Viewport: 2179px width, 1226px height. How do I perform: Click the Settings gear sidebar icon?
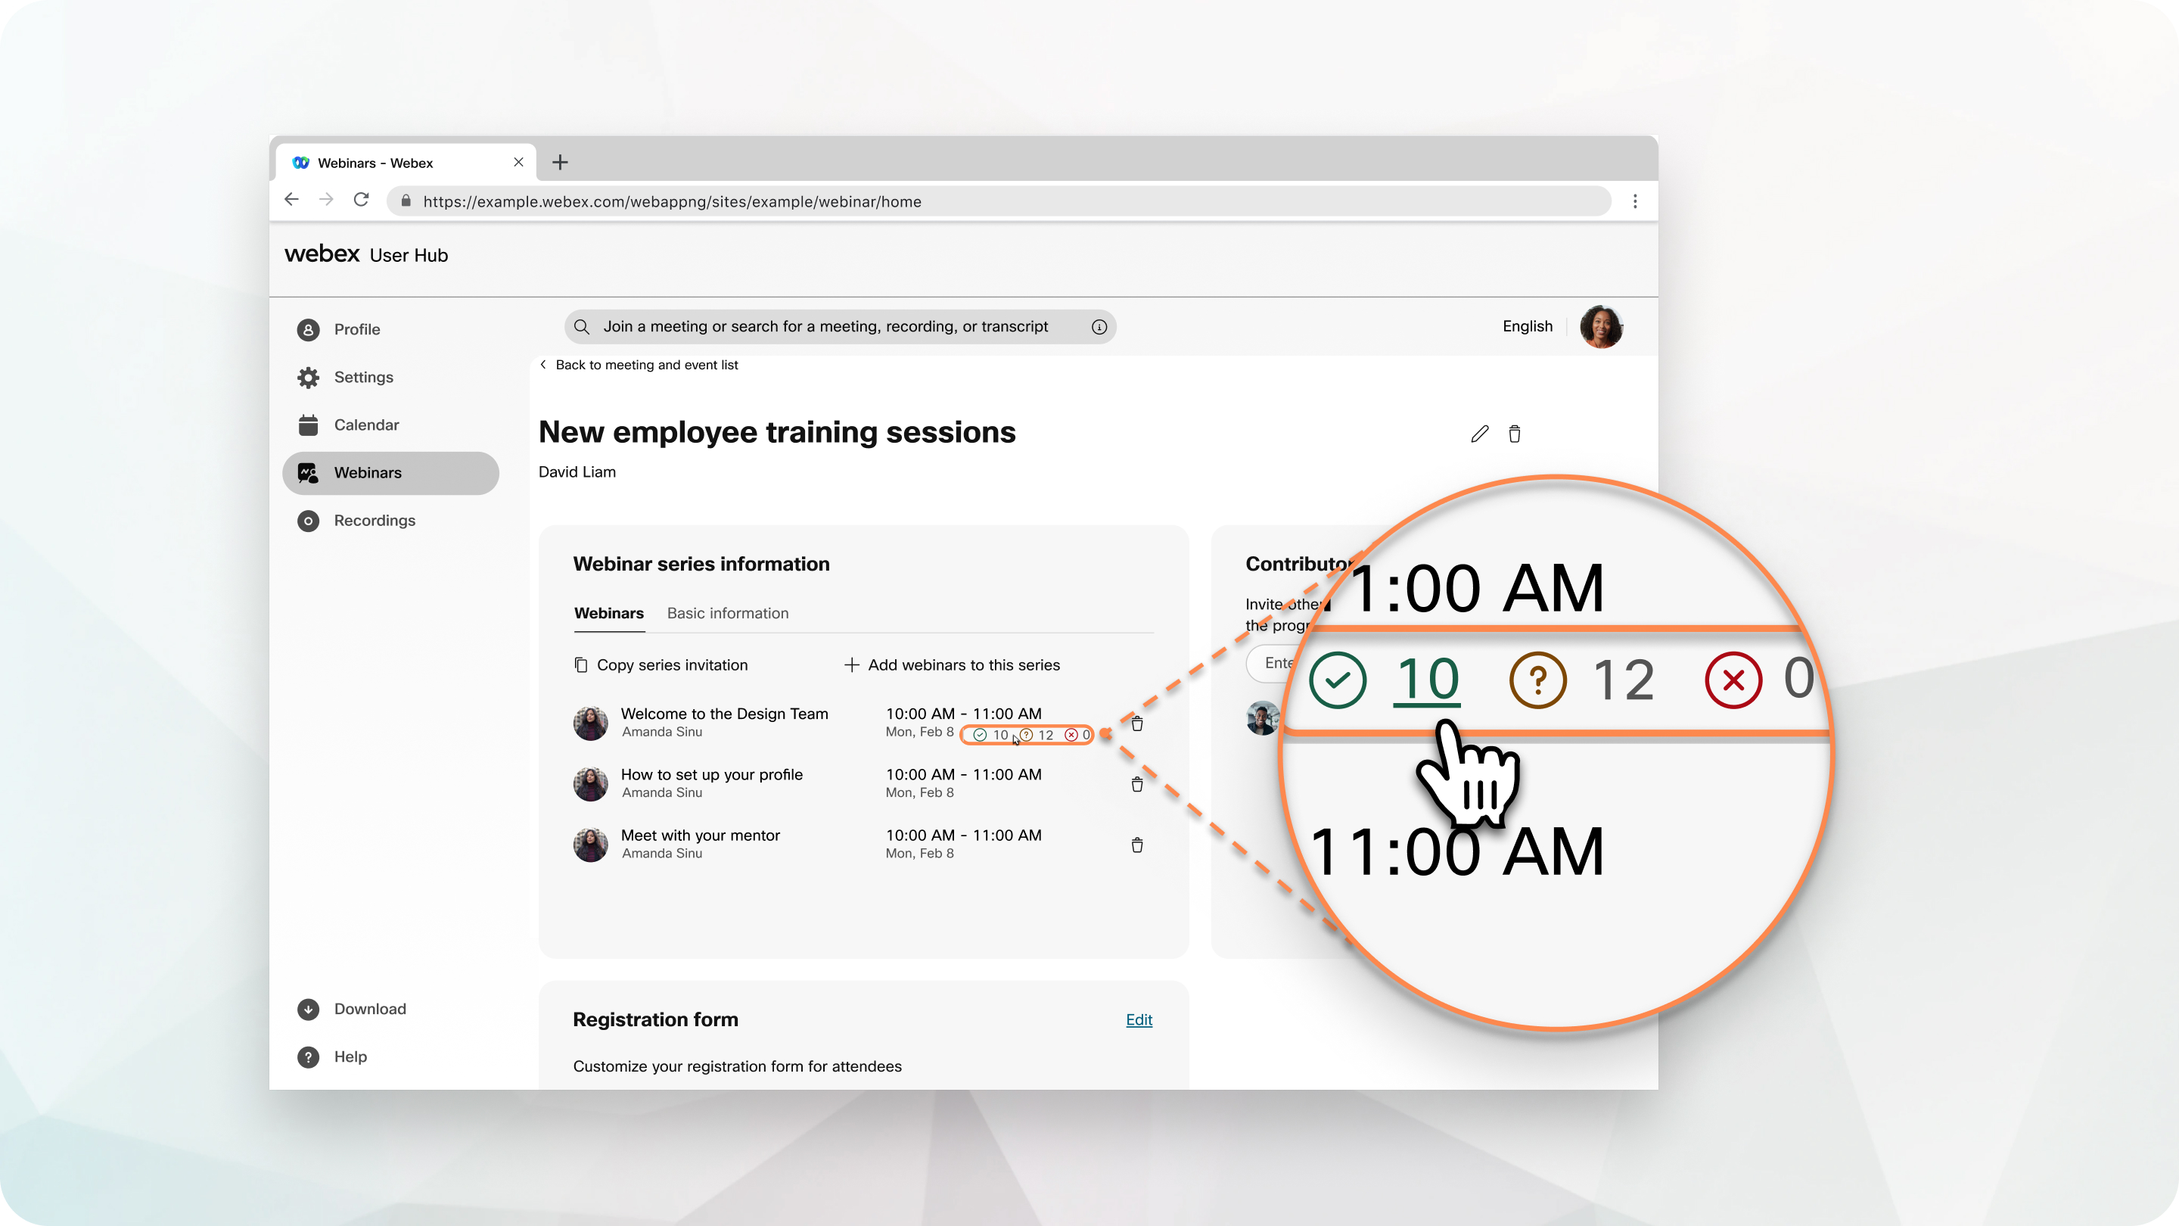point(308,375)
